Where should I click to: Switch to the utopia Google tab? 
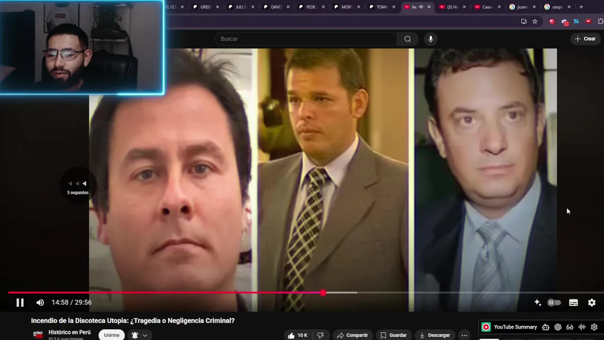(x=557, y=7)
